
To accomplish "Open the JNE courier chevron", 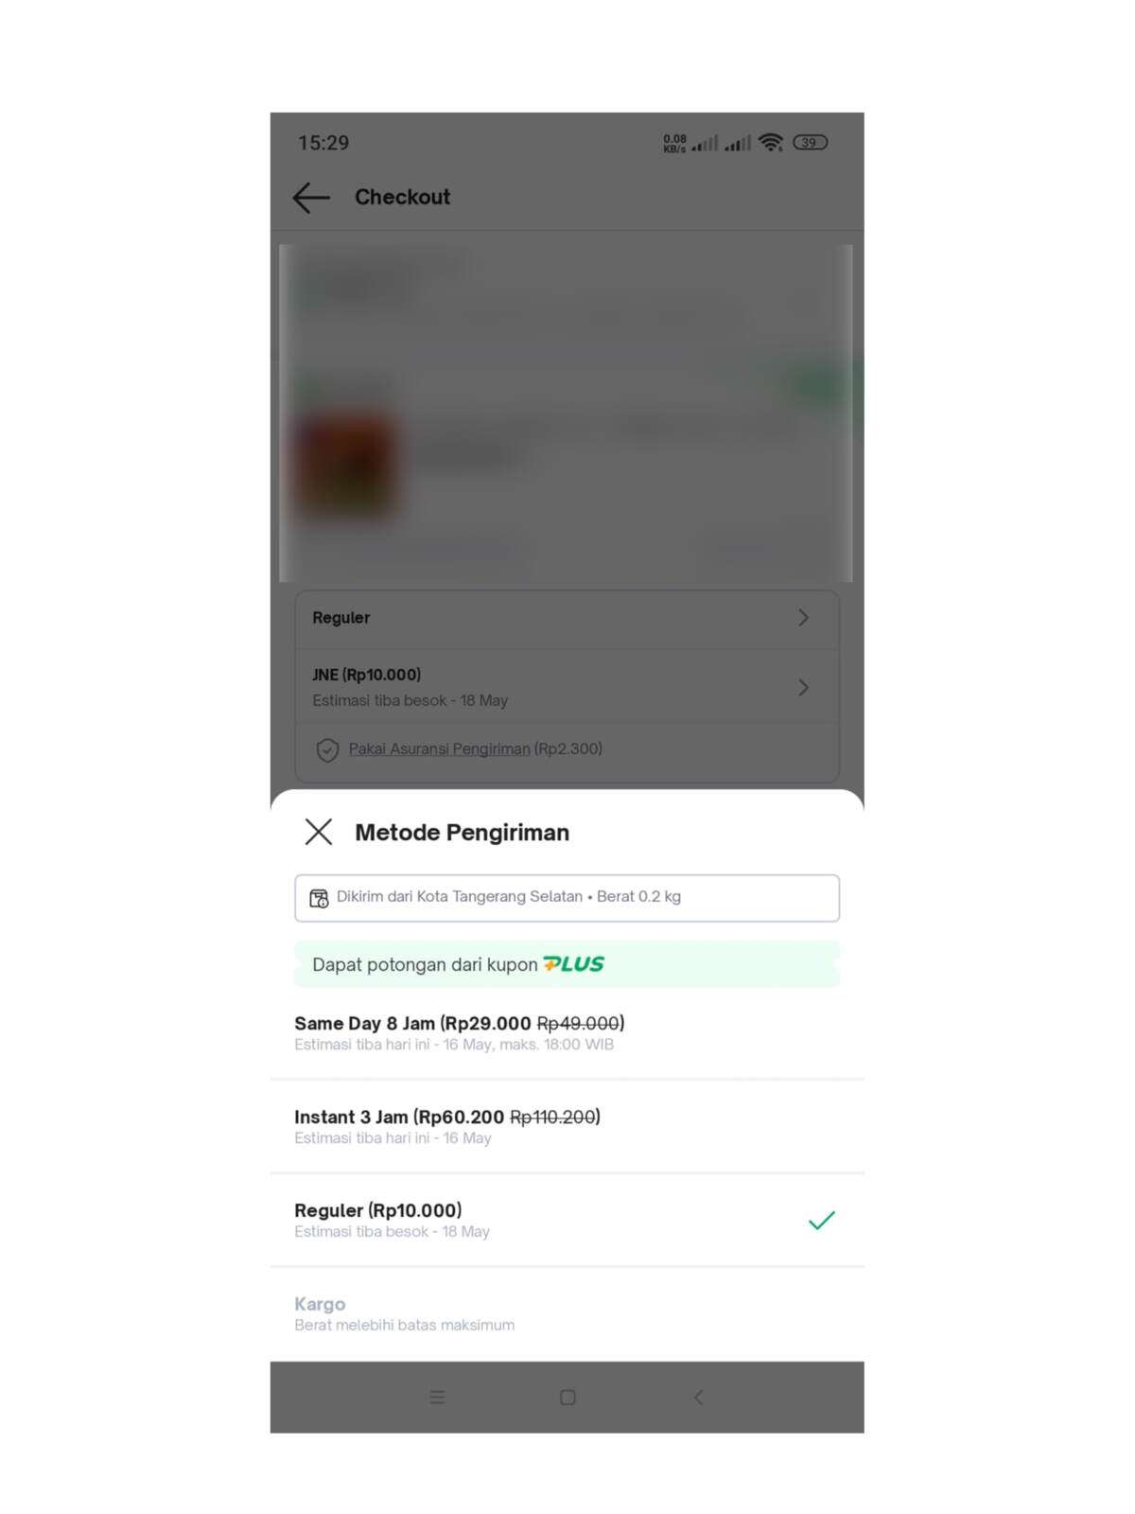I will coord(803,687).
